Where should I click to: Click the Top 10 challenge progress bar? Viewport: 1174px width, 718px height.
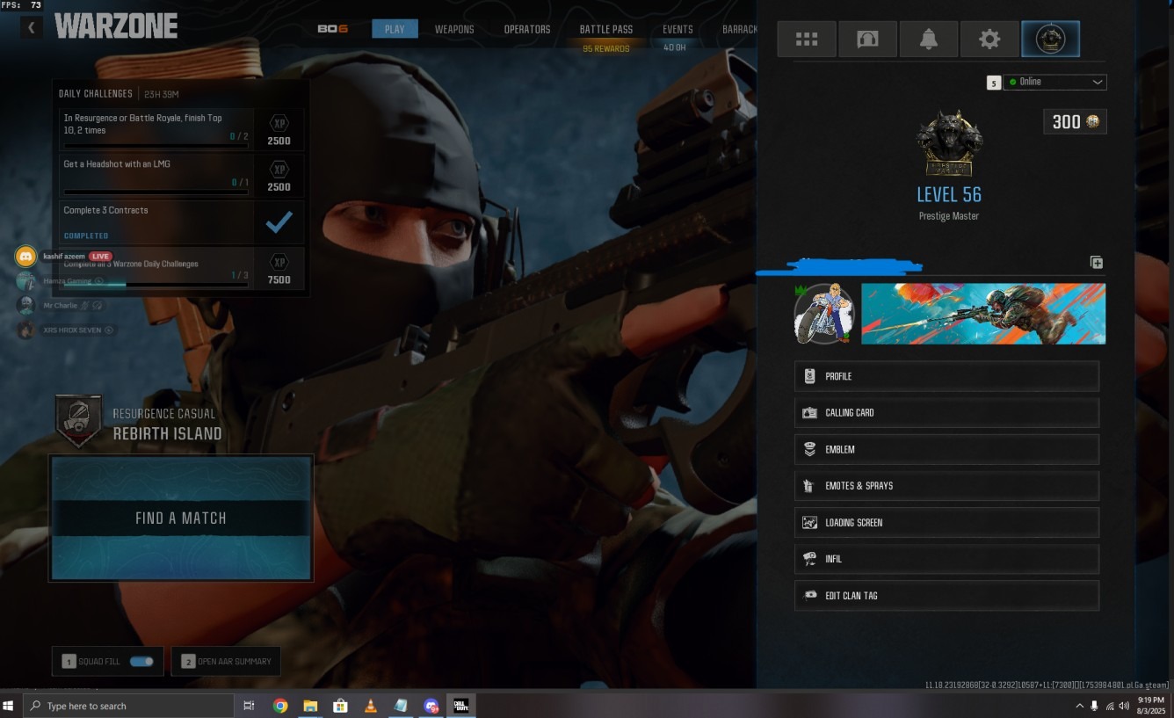156,145
